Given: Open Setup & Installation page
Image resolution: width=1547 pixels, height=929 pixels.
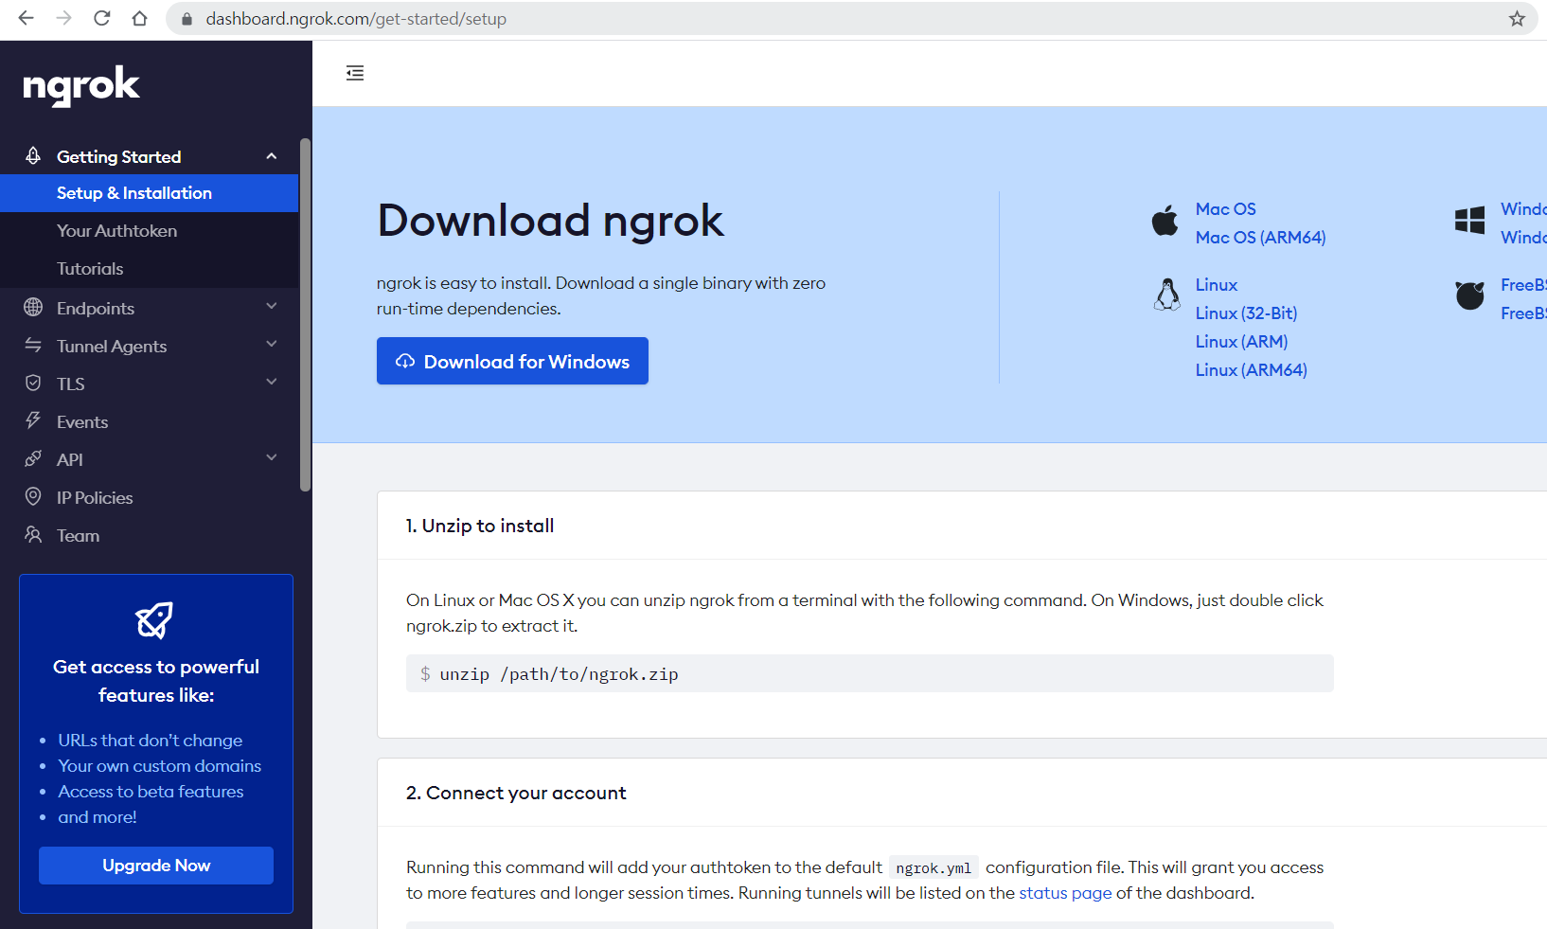Looking at the screenshot, I should pyautogui.click(x=150, y=193).
